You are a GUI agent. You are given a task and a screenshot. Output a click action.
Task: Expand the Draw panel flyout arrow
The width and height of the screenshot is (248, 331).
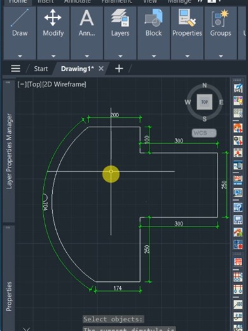click(20, 56)
